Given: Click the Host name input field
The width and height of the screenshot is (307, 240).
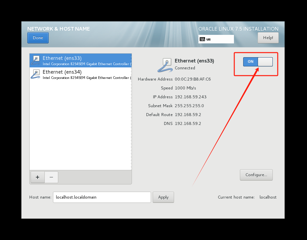Looking at the screenshot, I should click(102, 197).
